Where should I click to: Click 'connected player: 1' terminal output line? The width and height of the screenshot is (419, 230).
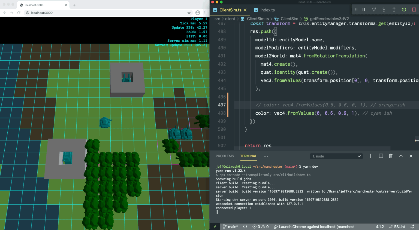click(x=233, y=208)
